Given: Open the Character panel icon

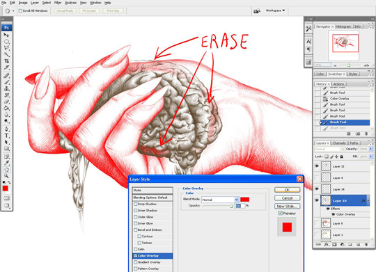Looking at the screenshot, I should [x=308, y=42].
